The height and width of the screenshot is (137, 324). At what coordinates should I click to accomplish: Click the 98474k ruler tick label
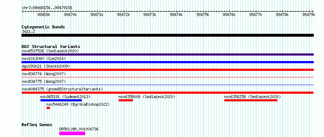click(x=176, y=15)
